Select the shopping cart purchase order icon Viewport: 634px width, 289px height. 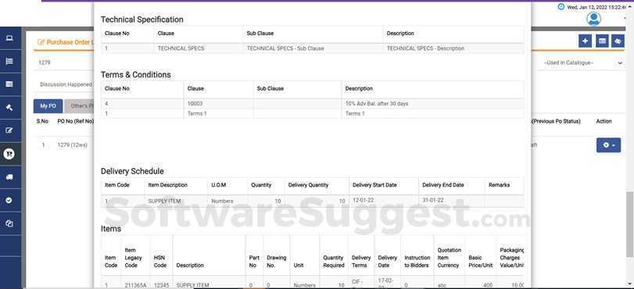click(9, 154)
